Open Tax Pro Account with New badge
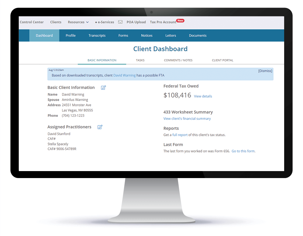Screen dimensions: 303x236 (x=163, y=22)
